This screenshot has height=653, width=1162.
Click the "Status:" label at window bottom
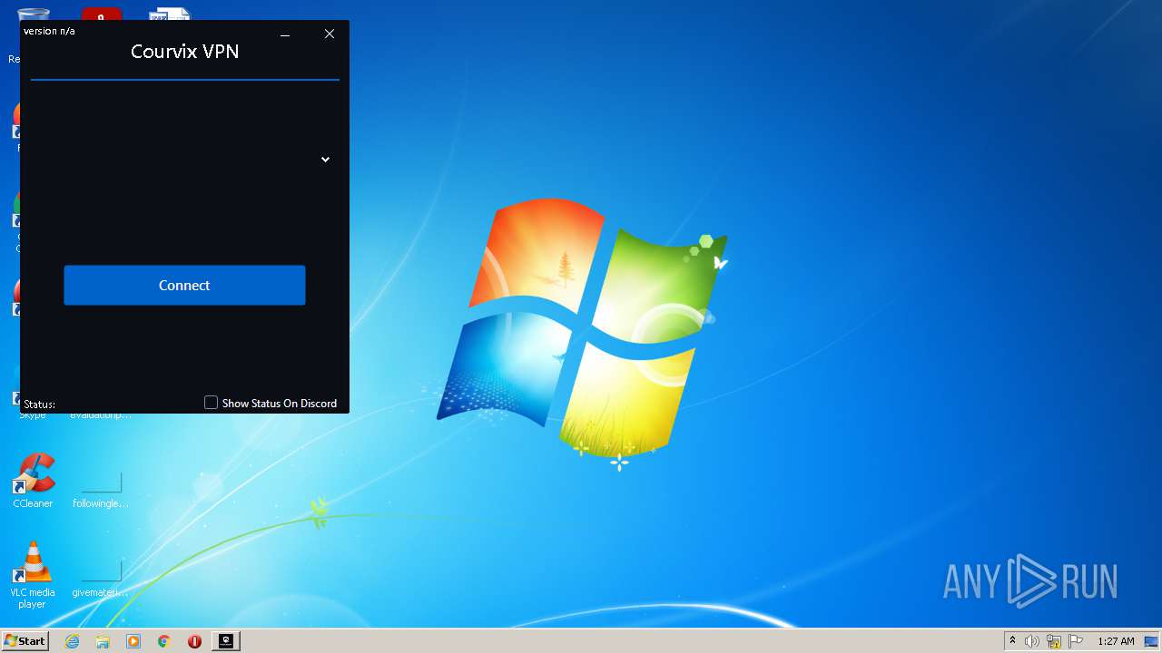pos(39,404)
